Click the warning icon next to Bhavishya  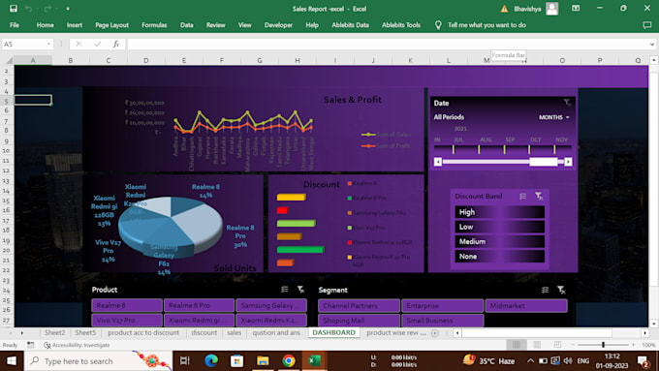504,9
